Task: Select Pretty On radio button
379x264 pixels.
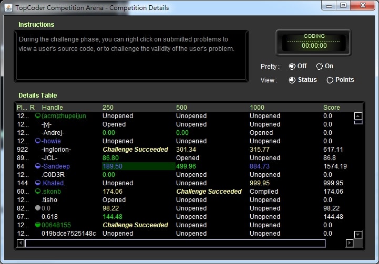Action: pyautogui.click(x=319, y=66)
